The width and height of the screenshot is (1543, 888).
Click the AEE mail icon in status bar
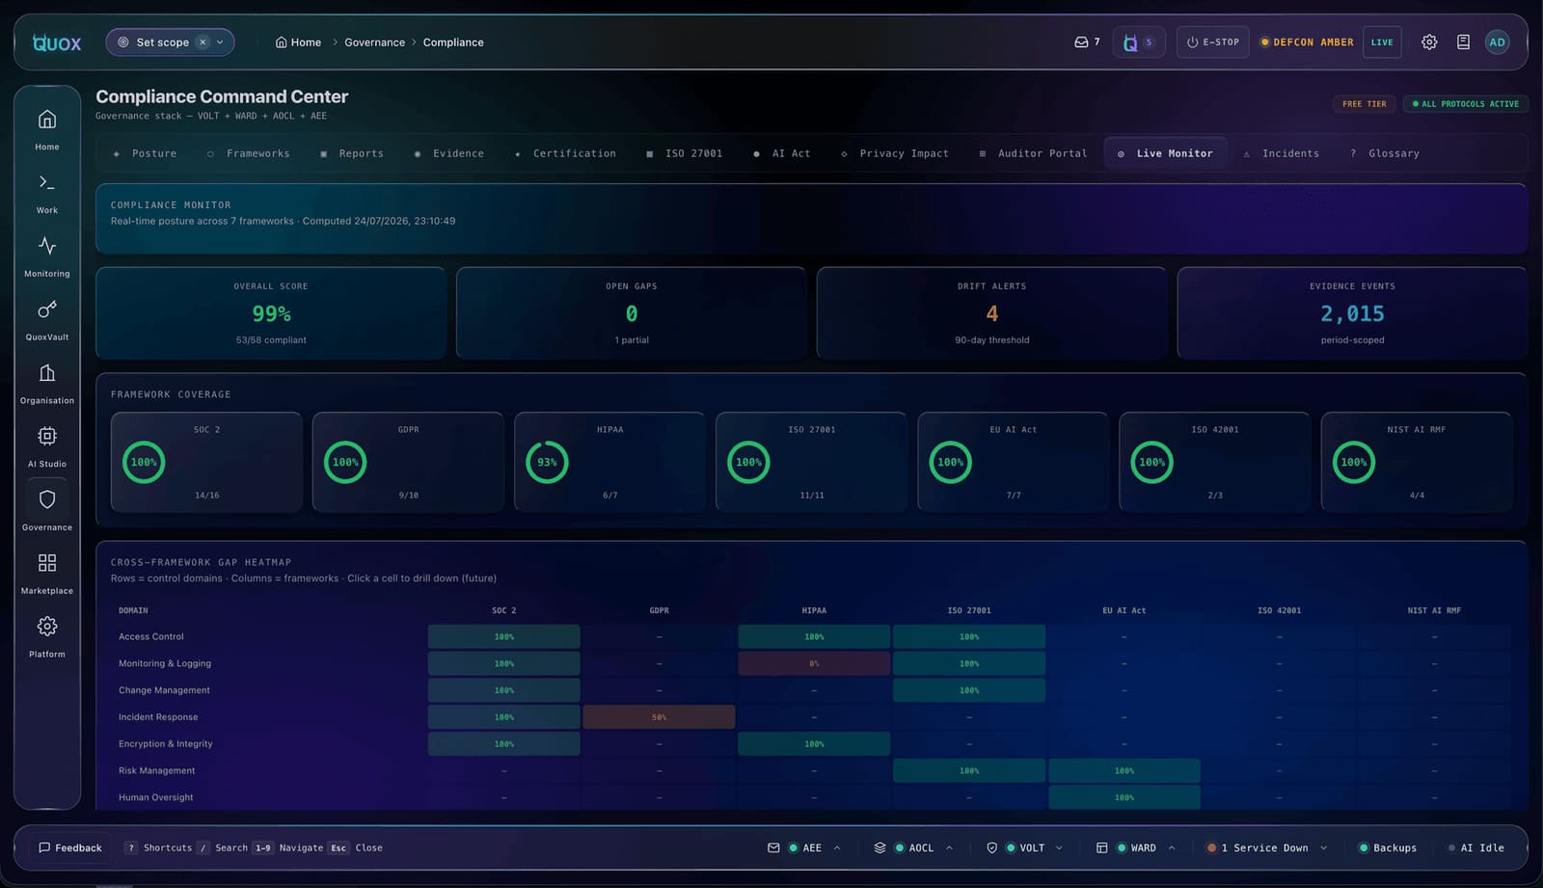coord(773,848)
